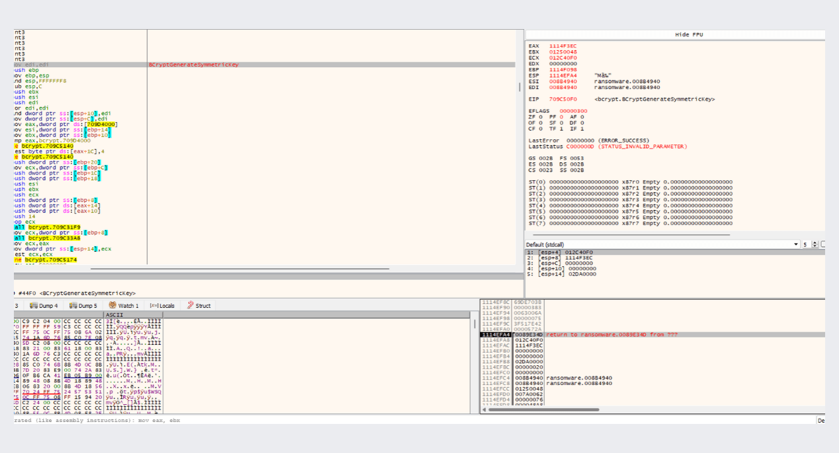
Task: Click the TF flag value
Action: 563,129
